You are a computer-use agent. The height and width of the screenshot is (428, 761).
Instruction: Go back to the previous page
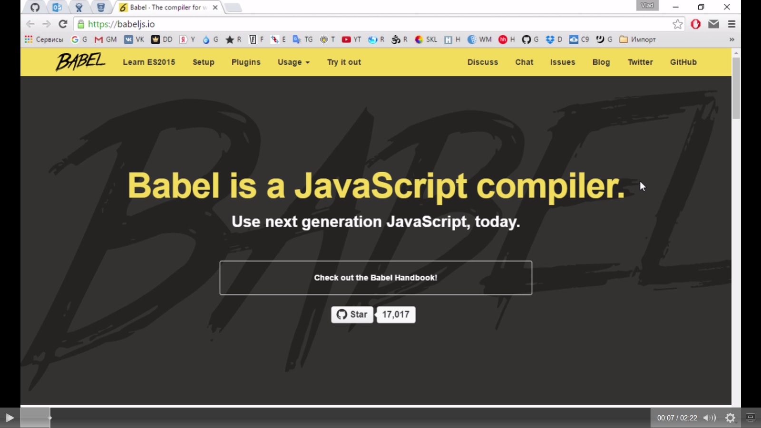pos(30,24)
